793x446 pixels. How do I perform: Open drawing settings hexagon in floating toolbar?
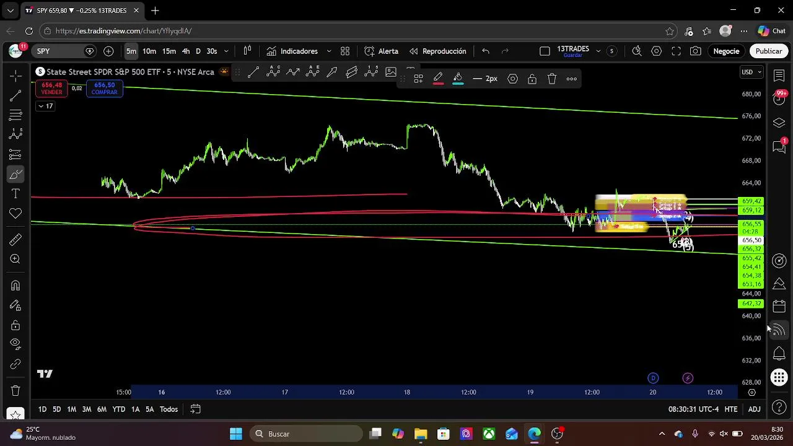pos(512,79)
